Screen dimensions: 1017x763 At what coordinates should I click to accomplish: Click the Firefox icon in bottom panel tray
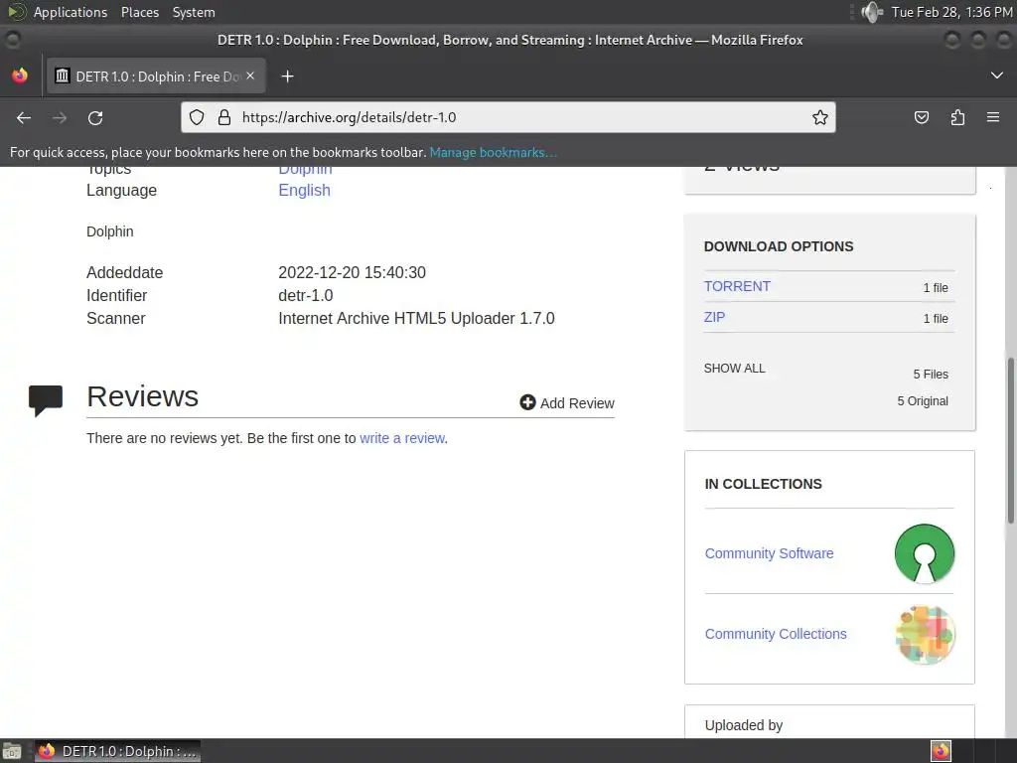coord(941,751)
